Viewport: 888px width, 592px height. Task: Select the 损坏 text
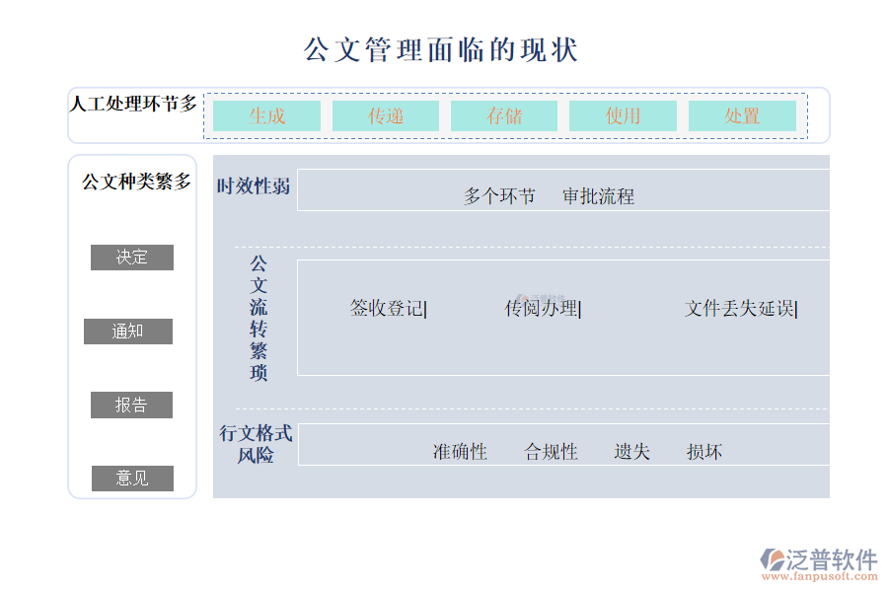pos(704,452)
